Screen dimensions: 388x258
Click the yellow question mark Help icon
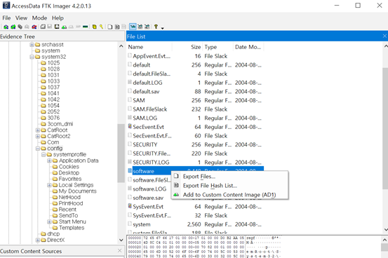point(156,27)
